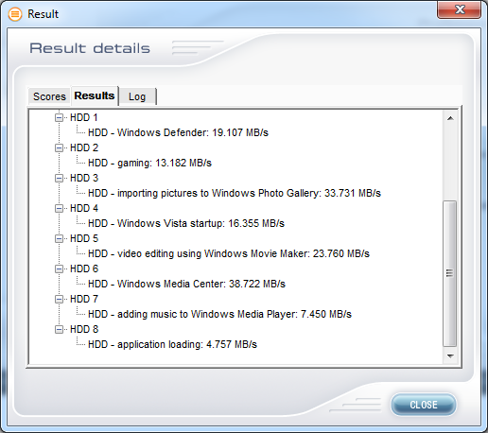Click the orange Result title bar icon
This screenshot has height=433, width=488.
point(15,14)
